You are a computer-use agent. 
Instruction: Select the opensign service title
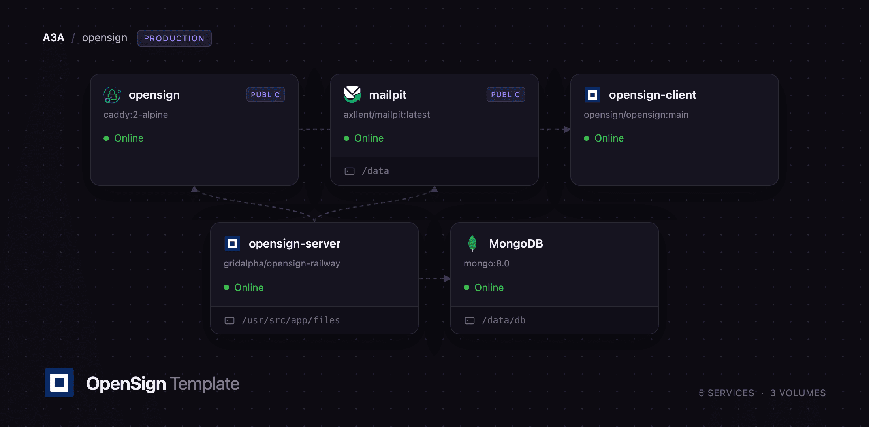click(x=154, y=95)
